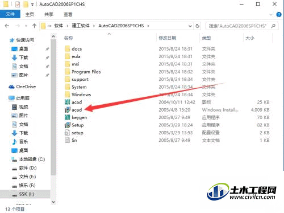
Task: Click the search magnifier icon
Action: pyautogui.click(x=273, y=26)
